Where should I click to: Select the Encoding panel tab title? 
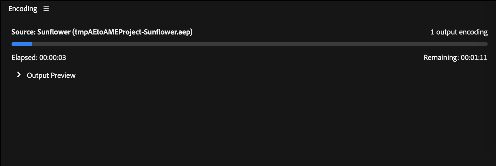[23, 9]
